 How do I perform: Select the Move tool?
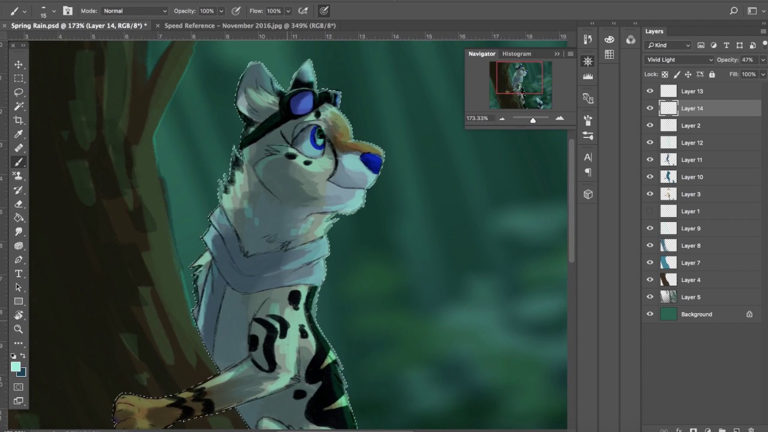(x=19, y=65)
